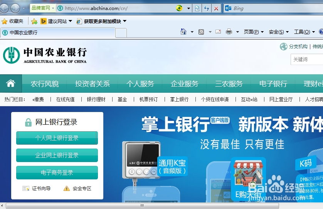Click the green padlock icon by 网上银行登录
Screen dimensions: 323x209
pos(28,122)
